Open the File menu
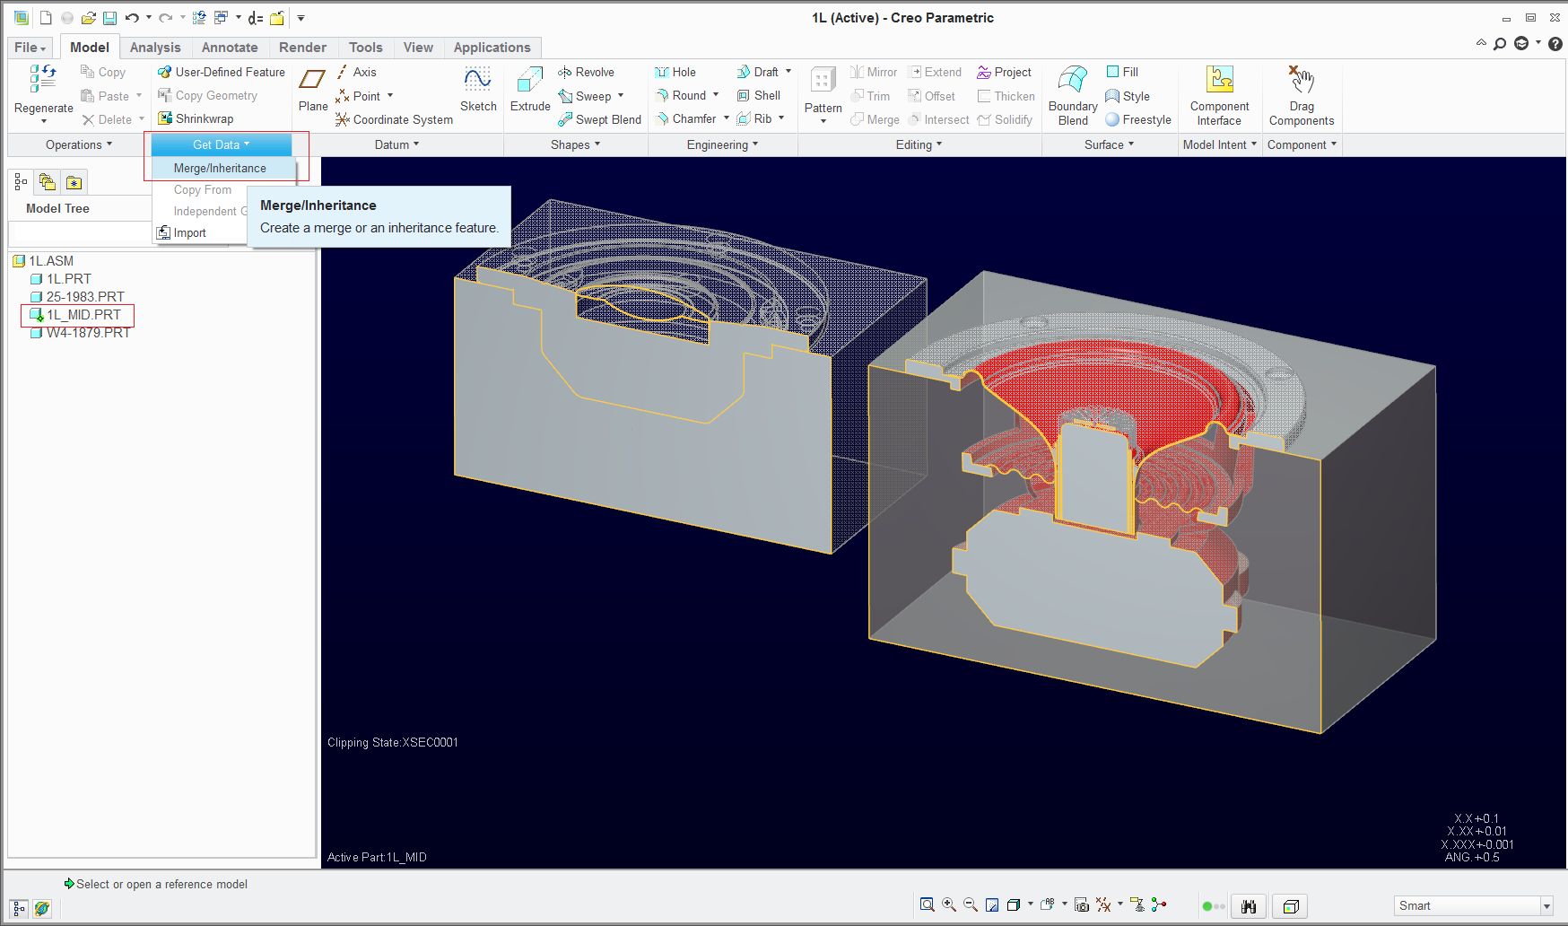 [30, 48]
